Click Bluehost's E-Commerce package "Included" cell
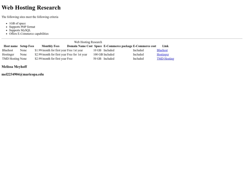 click(109, 50)
